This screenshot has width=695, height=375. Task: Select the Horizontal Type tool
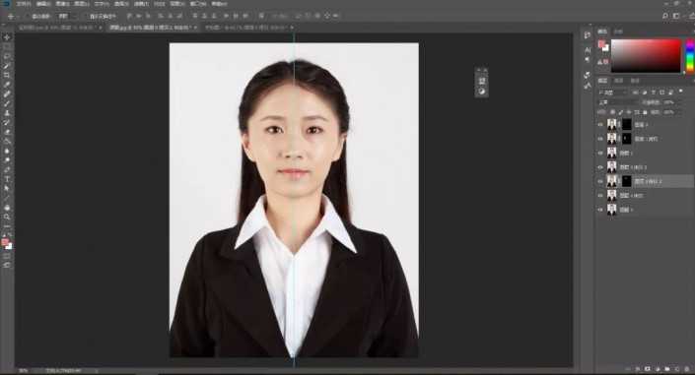click(7, 179)
